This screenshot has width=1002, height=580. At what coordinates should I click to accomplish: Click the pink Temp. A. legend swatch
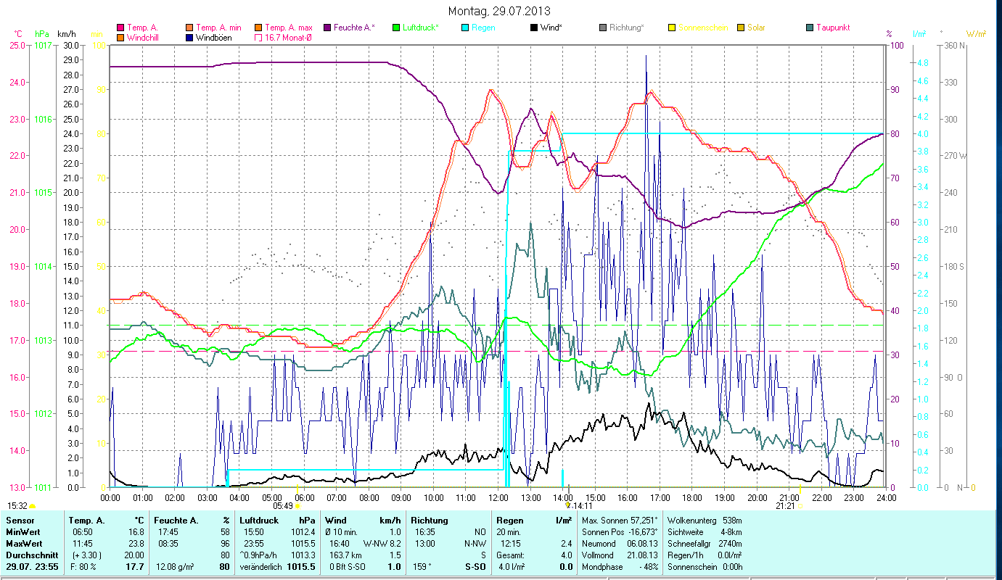coord(120,28)
